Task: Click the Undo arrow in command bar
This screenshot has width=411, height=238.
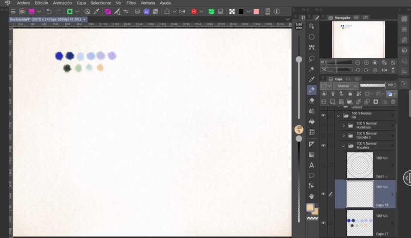Action: click(x=49, y=11)
